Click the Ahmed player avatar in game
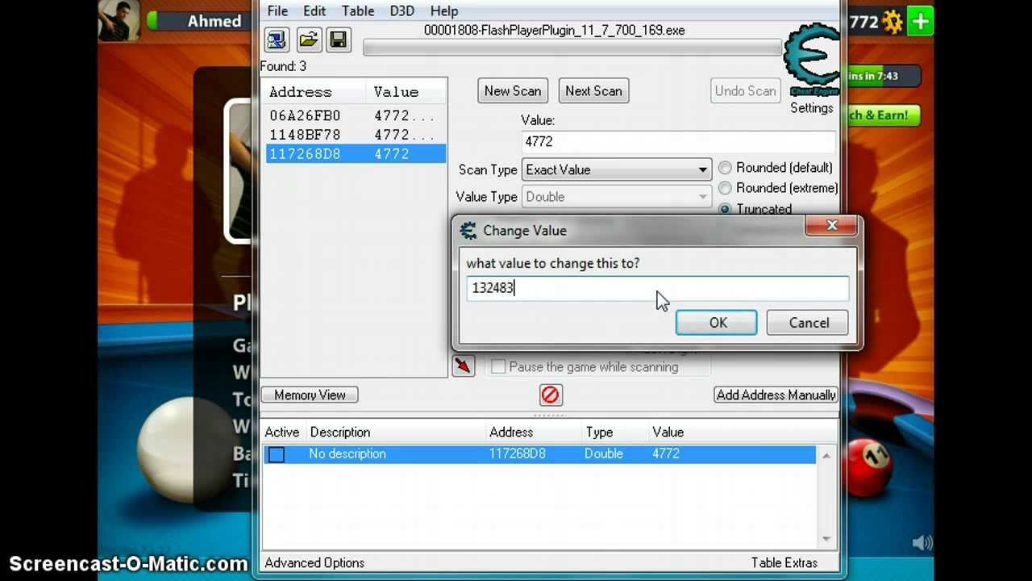Image resolution: width=1032 pixels, height=581 pixels. [x=119, y=20]
